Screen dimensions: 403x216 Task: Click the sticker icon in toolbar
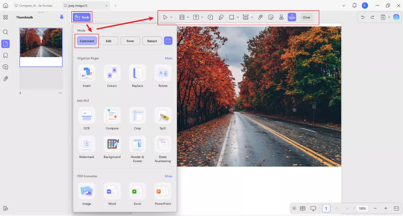(271, 17)
